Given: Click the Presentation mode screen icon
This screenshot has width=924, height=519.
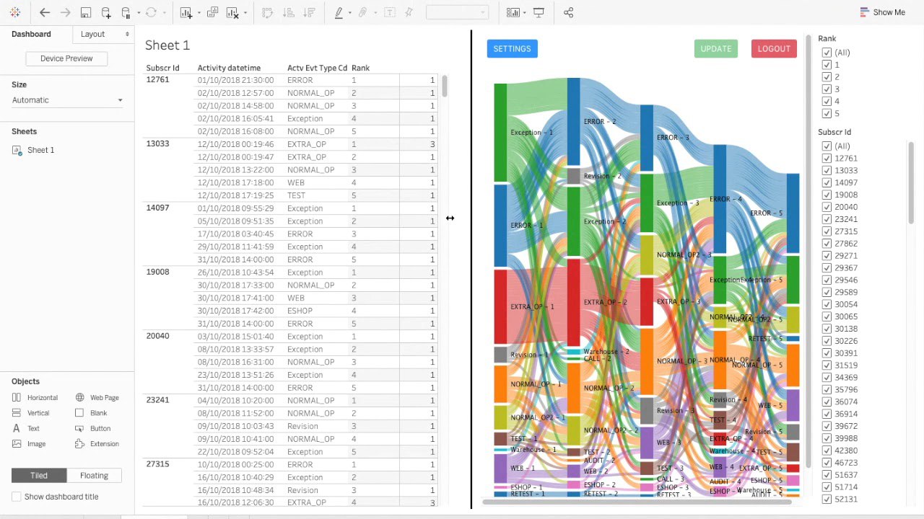Looking at the screenshot, I should pos(539,12).
